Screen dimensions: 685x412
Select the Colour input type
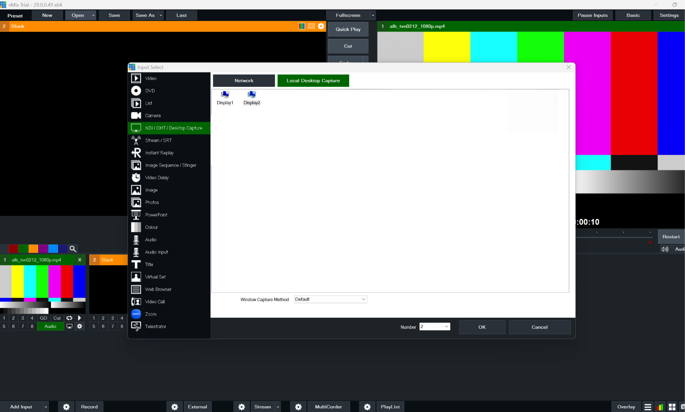click(169, 227)
